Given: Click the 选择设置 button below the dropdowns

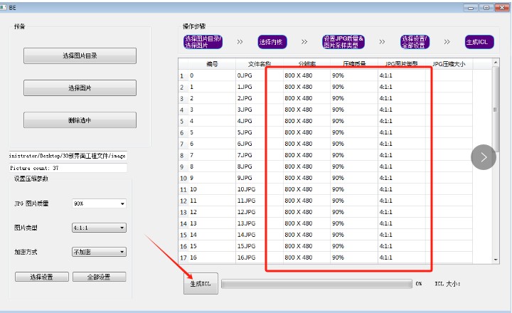Looking at the screenshot, I should 42,277.
